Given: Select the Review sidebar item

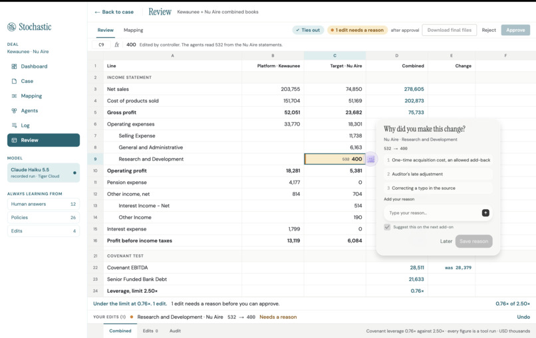Looking at the screenshot, I should click(43, 140).
